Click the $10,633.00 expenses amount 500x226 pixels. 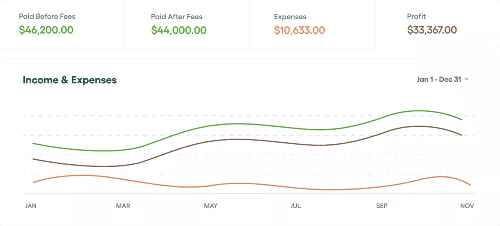pos(300,30)
